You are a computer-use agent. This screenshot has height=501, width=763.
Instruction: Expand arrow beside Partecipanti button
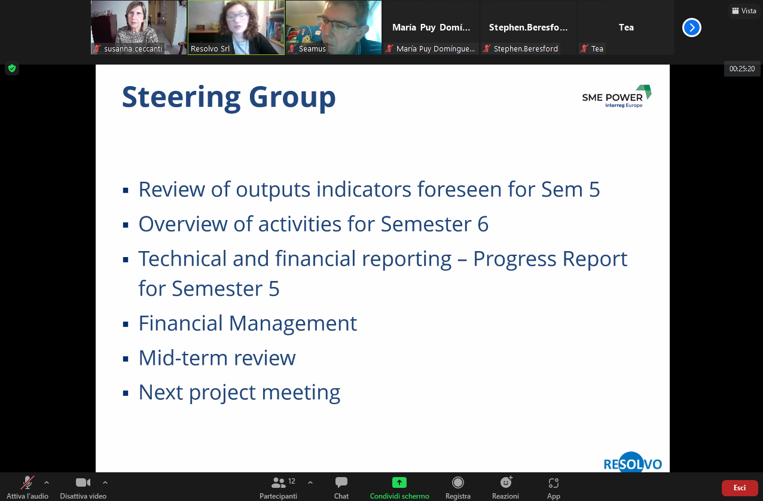click(310, 482)
